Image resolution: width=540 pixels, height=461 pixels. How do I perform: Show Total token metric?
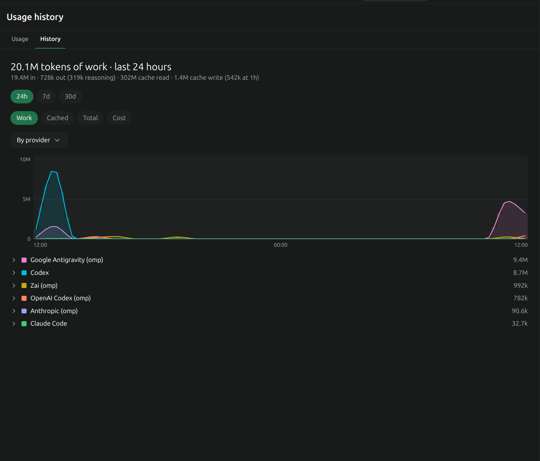pyautogui.click(x=90, y=118)
